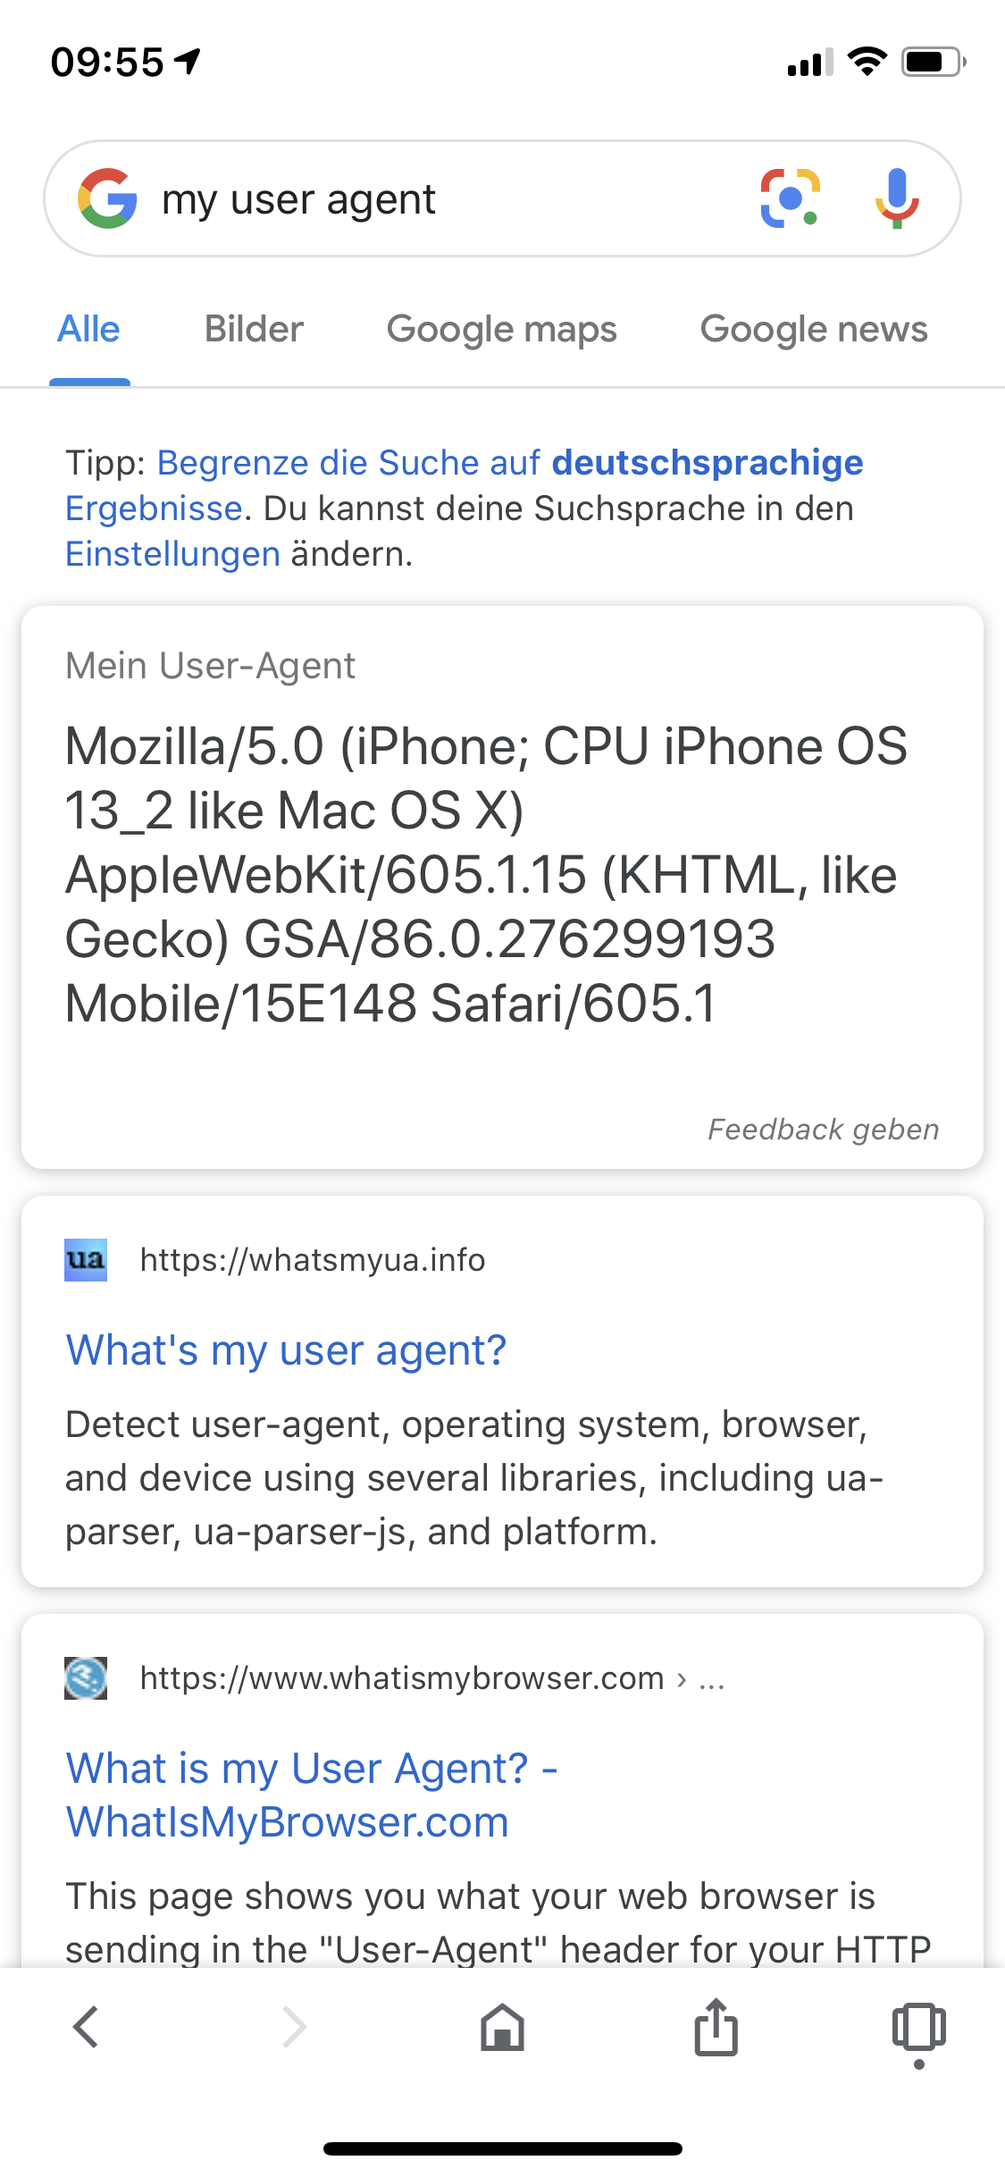The image size is (1005, 2177).
Task: Expand the whatismybrowser.com breadcrumb path
Action: click(x=712, y=1678)
